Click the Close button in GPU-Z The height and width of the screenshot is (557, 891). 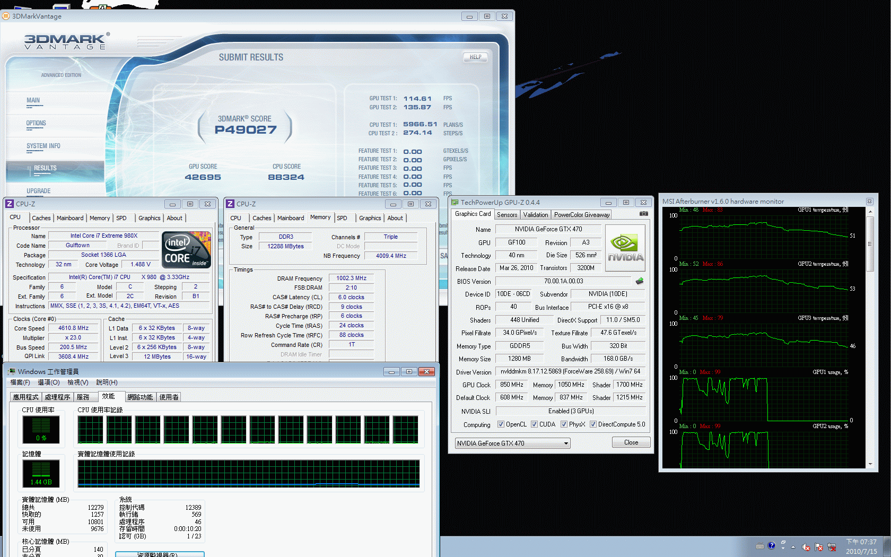click(x=631, y=442)
